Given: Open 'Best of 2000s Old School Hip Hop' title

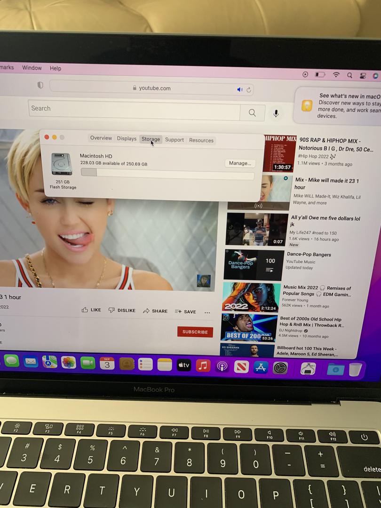Looking at the screenshot, I should click(x=311, y=322).
